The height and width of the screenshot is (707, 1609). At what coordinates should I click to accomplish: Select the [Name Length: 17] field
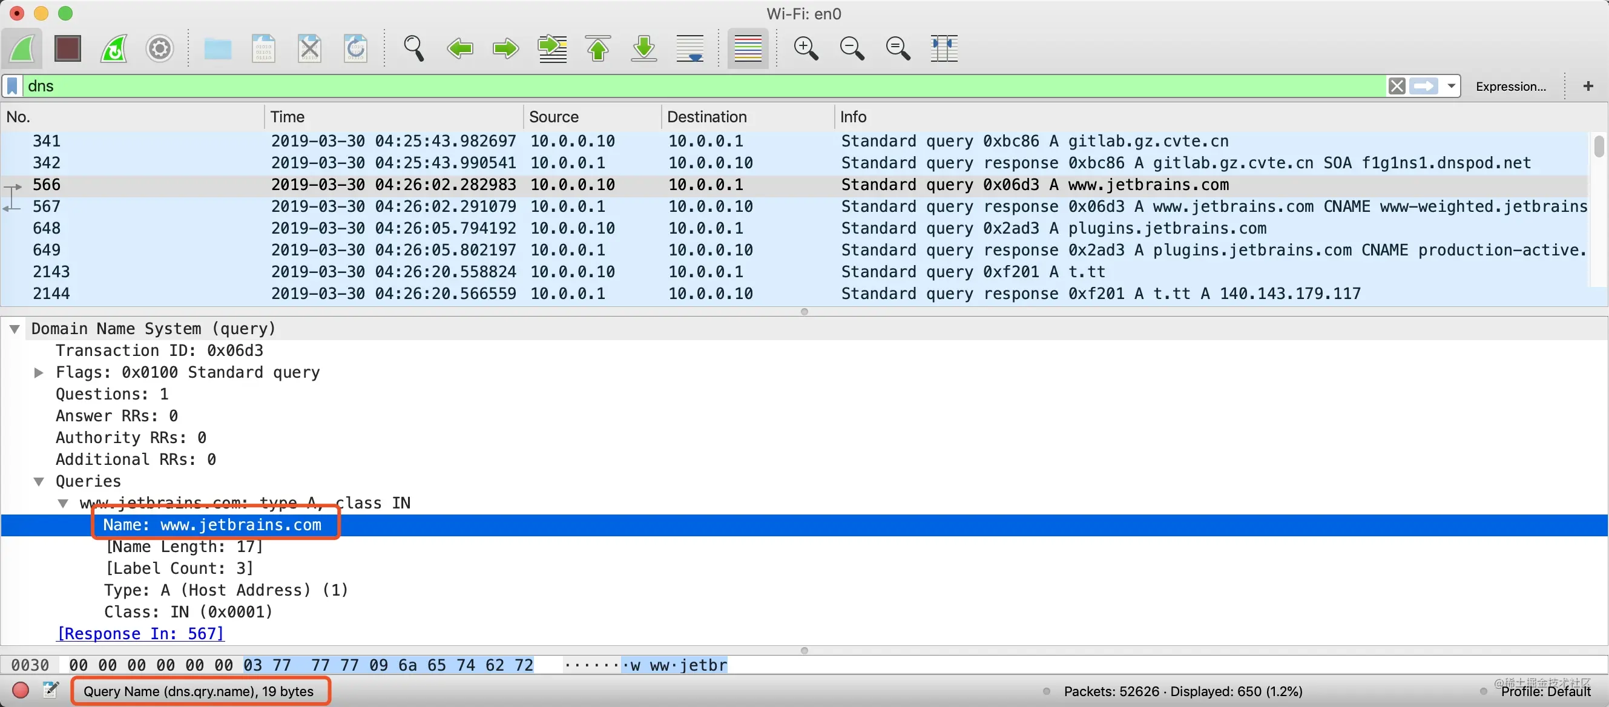[184, 547]
